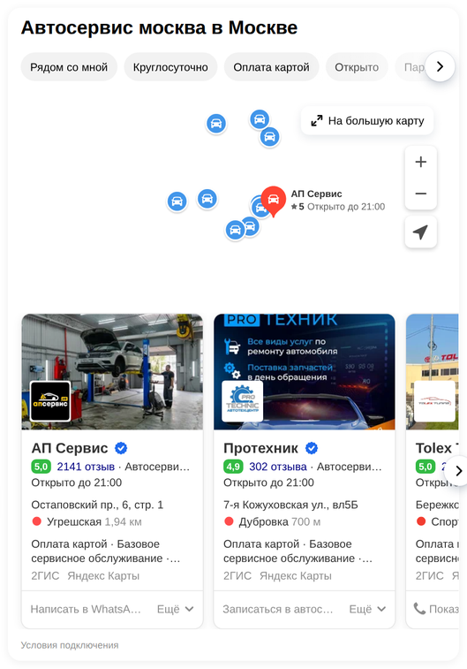Screen dimensions: 467x669
Task: Zoom in the map with plus button
Action: tap(420, 162)
